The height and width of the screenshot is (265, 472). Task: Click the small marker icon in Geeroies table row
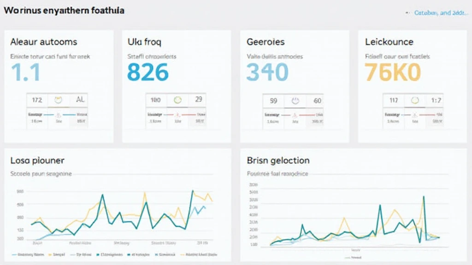[295, 115]
